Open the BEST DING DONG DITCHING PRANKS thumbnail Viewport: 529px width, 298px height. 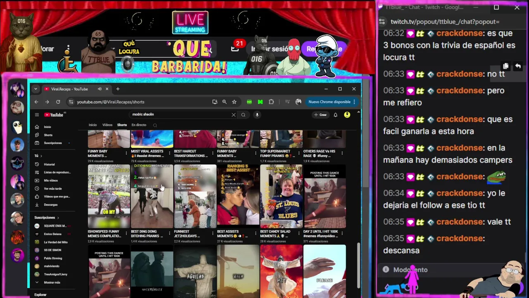pos(152,196)
